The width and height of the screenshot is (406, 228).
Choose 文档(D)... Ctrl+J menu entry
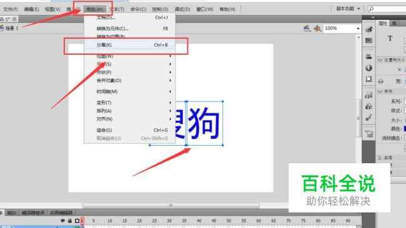point(130,17)
